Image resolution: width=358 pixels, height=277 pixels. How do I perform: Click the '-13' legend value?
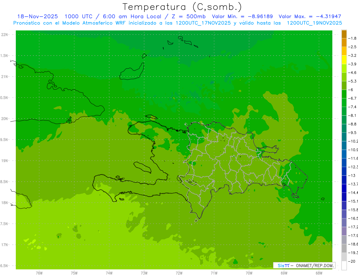pyautogui.click(x=352, y=175)
